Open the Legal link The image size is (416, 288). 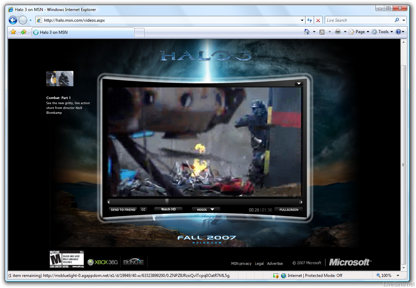(x=259, y=264)
